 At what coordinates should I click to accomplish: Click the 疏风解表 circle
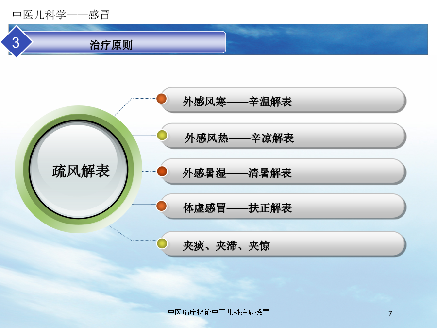coord(78,169)
